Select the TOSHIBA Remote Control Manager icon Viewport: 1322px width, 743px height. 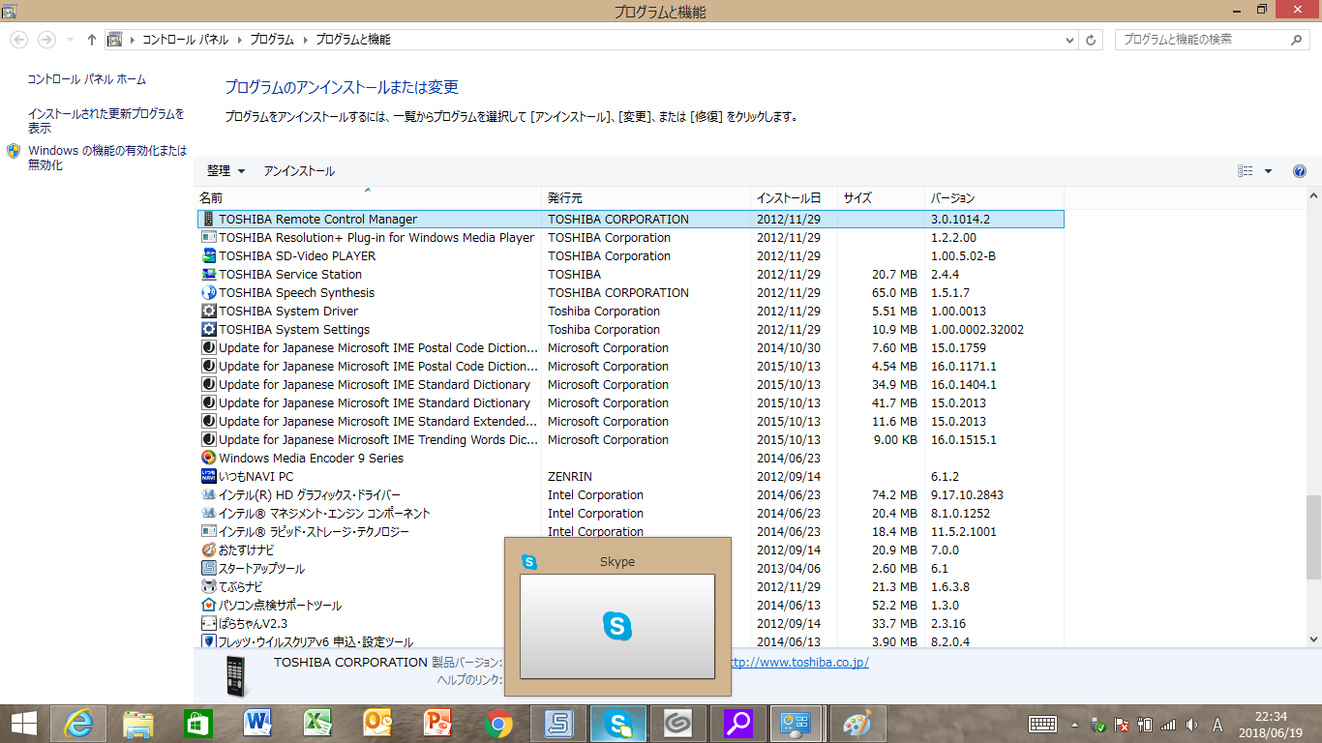tap(208, 220)
